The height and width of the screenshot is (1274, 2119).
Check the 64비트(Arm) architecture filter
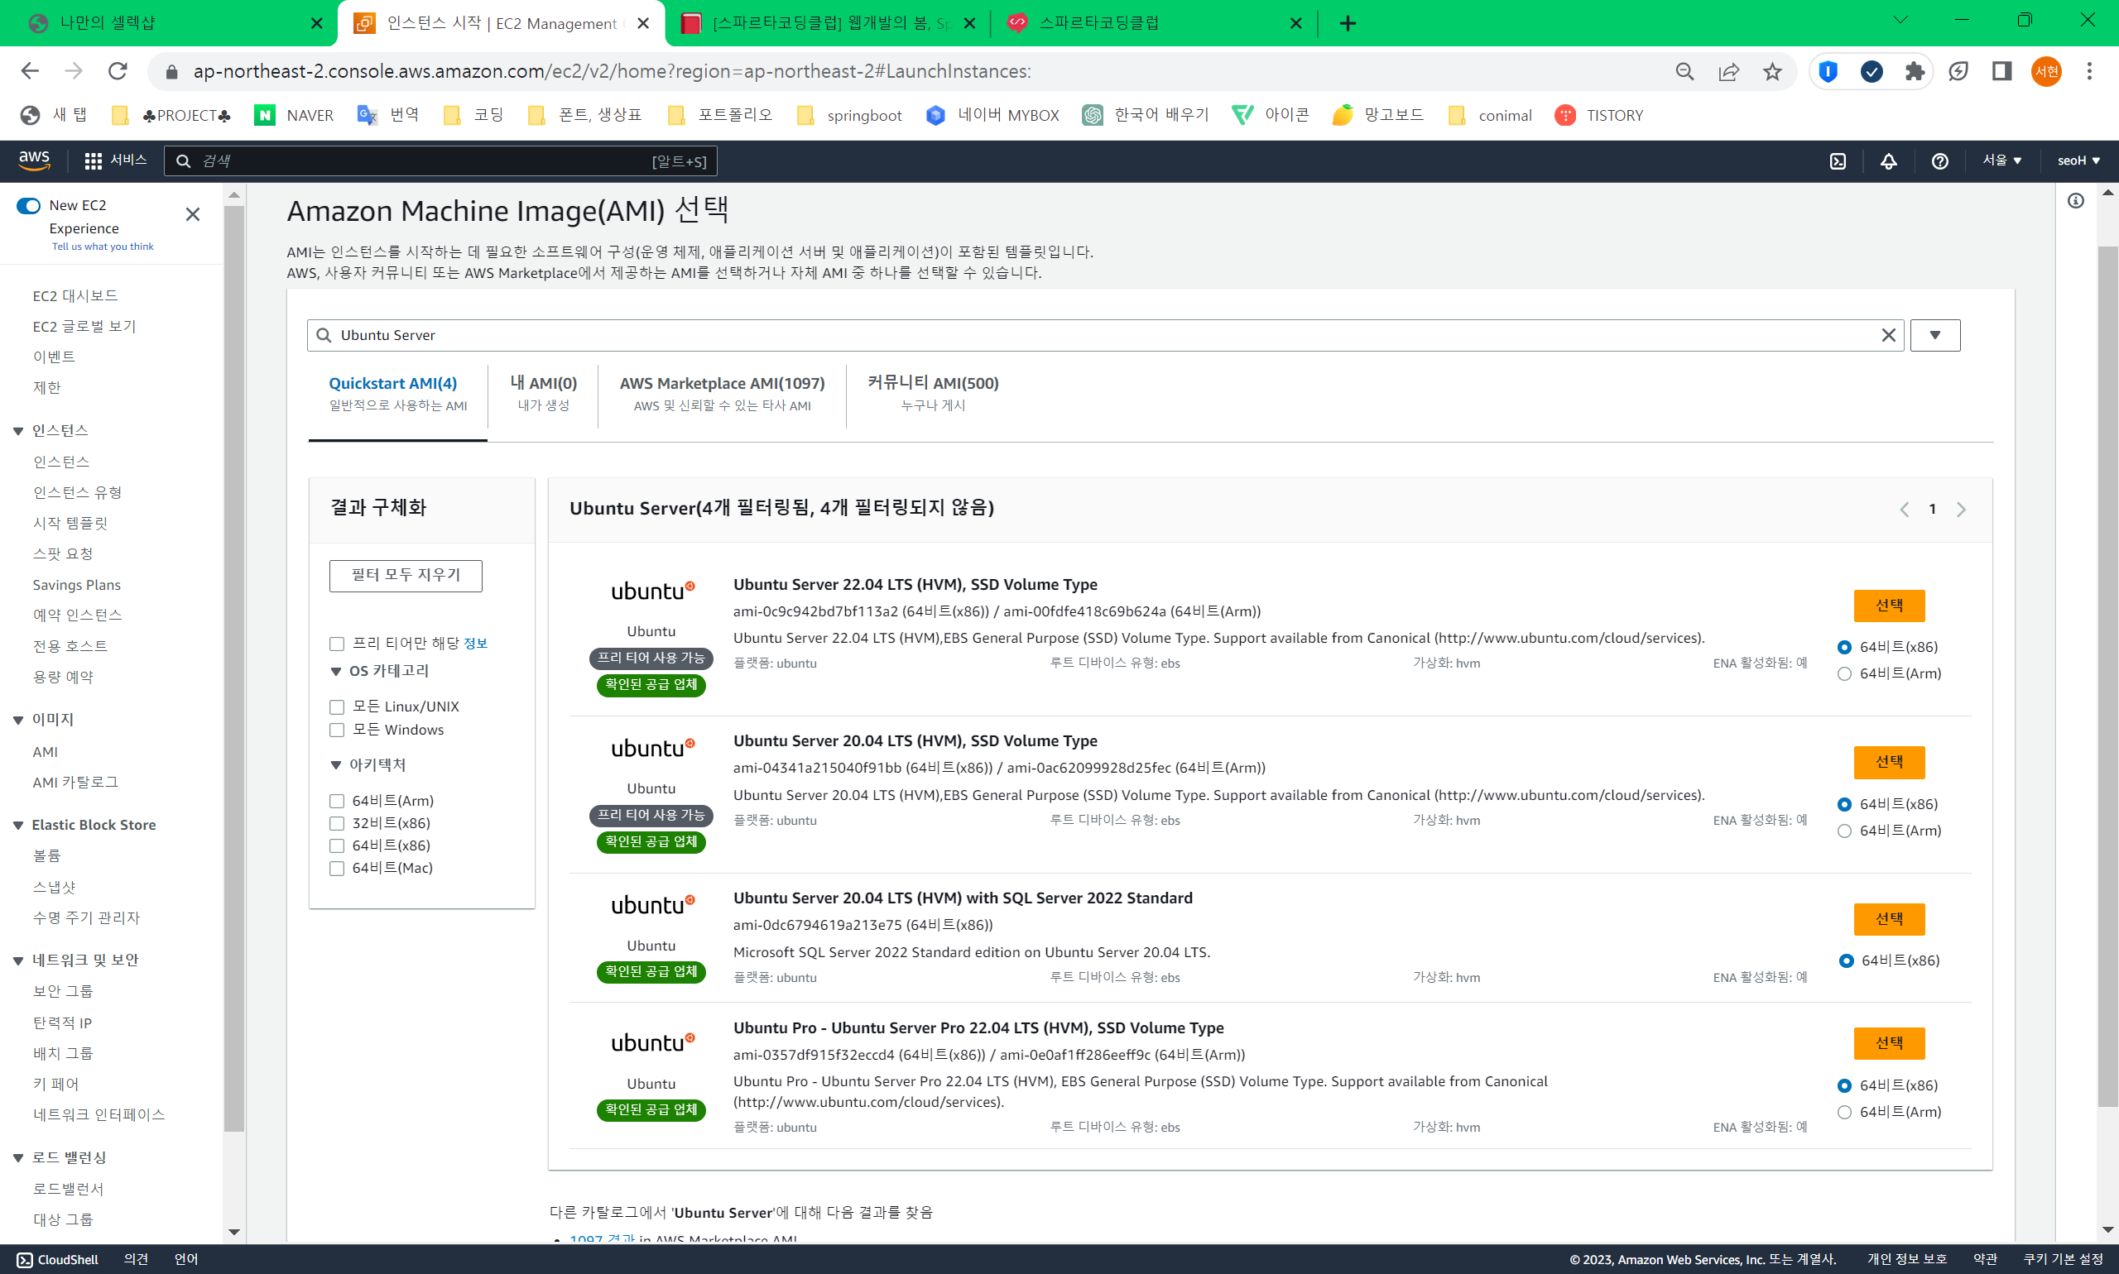click(337, 801)
